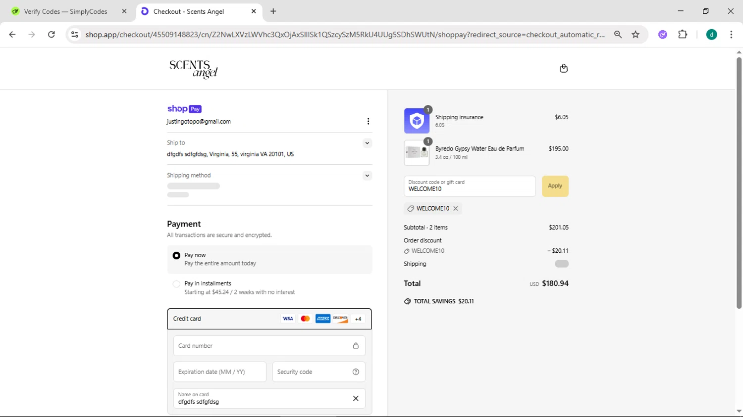
Task: Close the Checkout Scents Angel tab
Action: coord(254,11)
